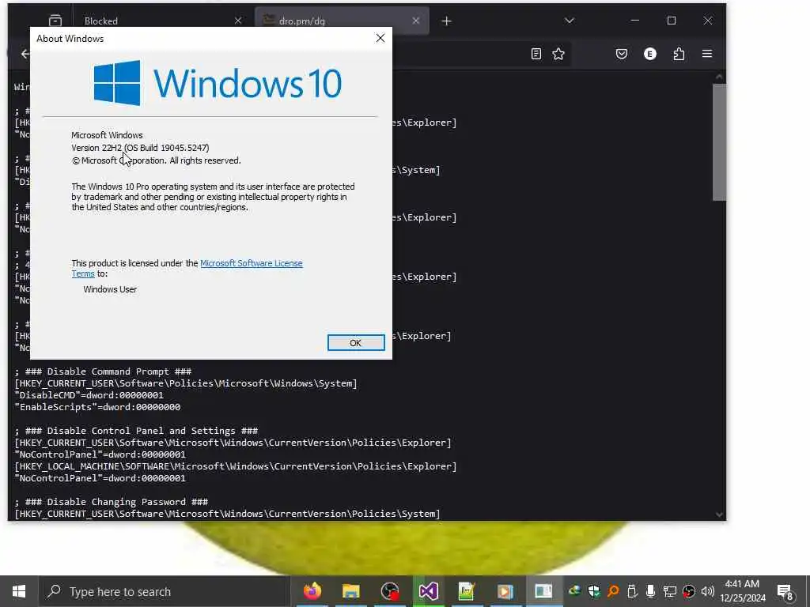This screenshot has width=810, height=607.
Task: Close the dro.pm/dg tab
Action: [x=416, y=21]
